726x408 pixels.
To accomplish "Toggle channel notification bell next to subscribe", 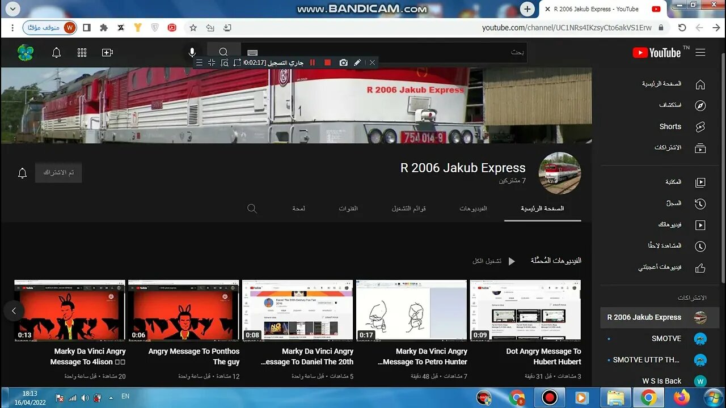I will click(22, 173).
